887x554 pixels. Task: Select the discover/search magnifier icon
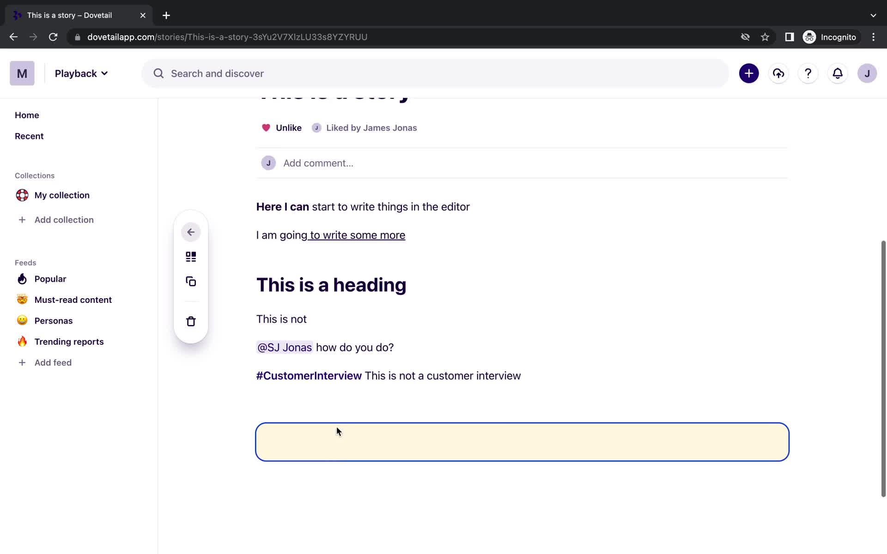(x=158, y=73)
